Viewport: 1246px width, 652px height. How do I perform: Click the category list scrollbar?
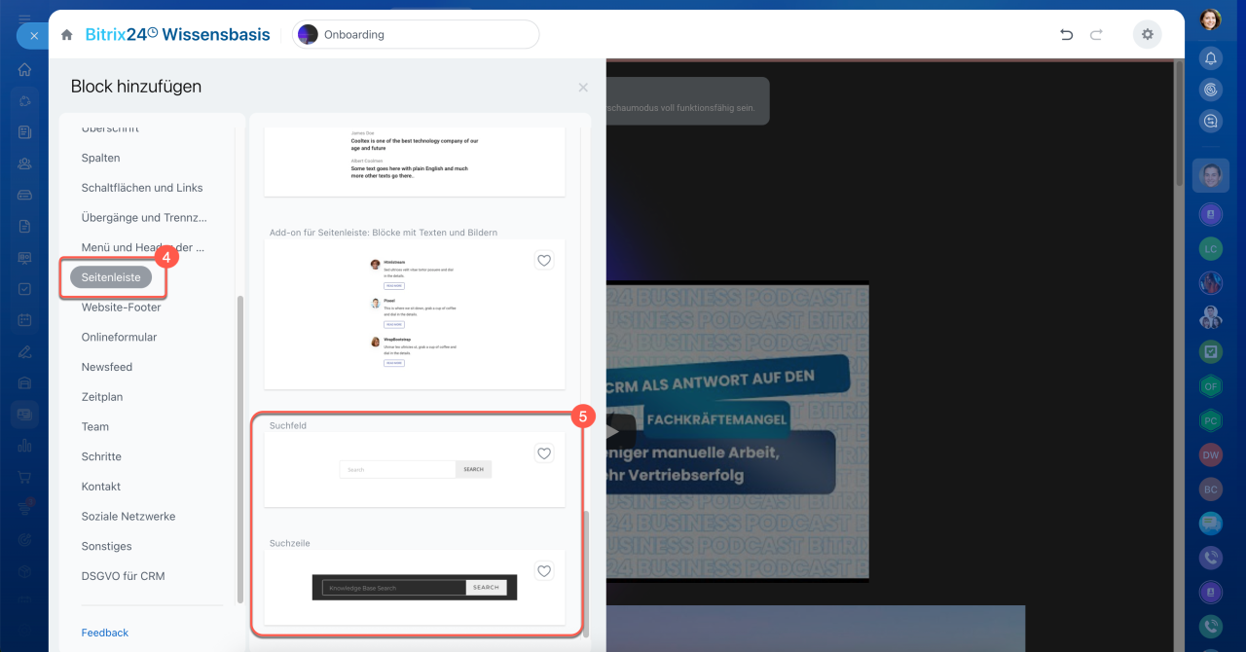240,448
